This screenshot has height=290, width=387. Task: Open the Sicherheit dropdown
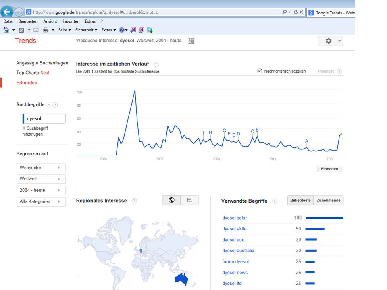tap(86, 30)
